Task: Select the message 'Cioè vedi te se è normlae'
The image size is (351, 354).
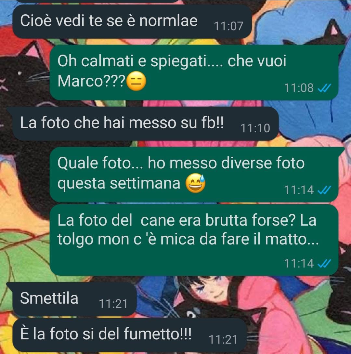Action: [x=132, y=21]
